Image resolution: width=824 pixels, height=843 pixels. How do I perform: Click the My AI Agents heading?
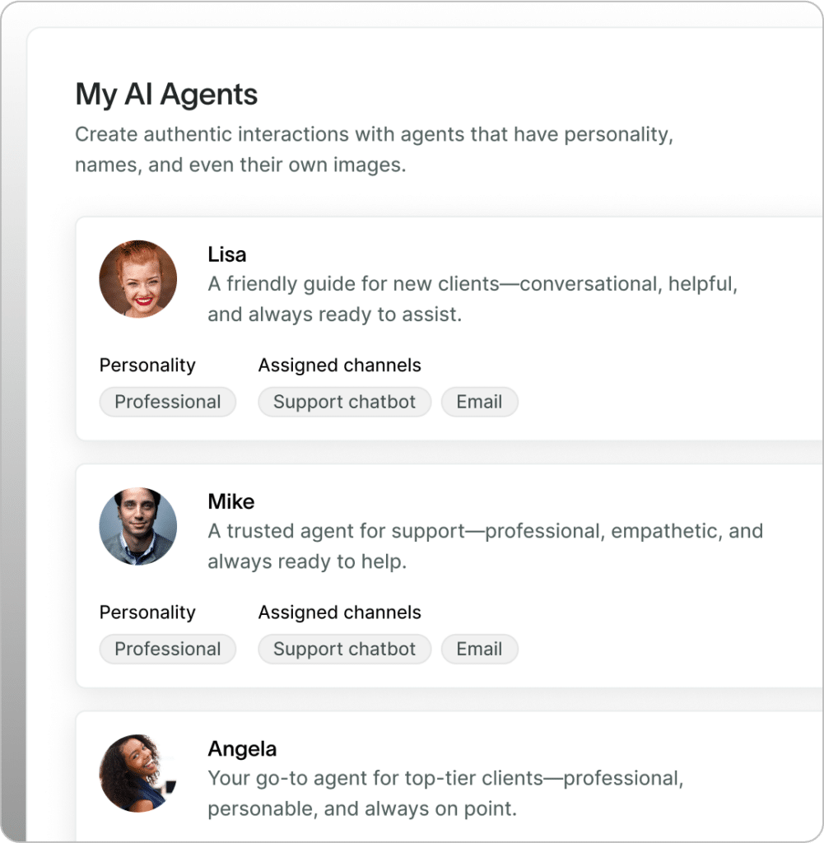[166, 94]
